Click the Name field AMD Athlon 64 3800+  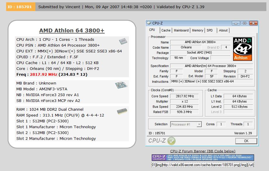(x=200, y=42)
